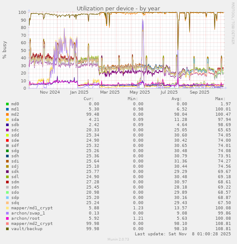Viewport: 237px width, 244px height.
Task: Select the chart title 'Utilization per device - by year'
Action: click(118, 8)
